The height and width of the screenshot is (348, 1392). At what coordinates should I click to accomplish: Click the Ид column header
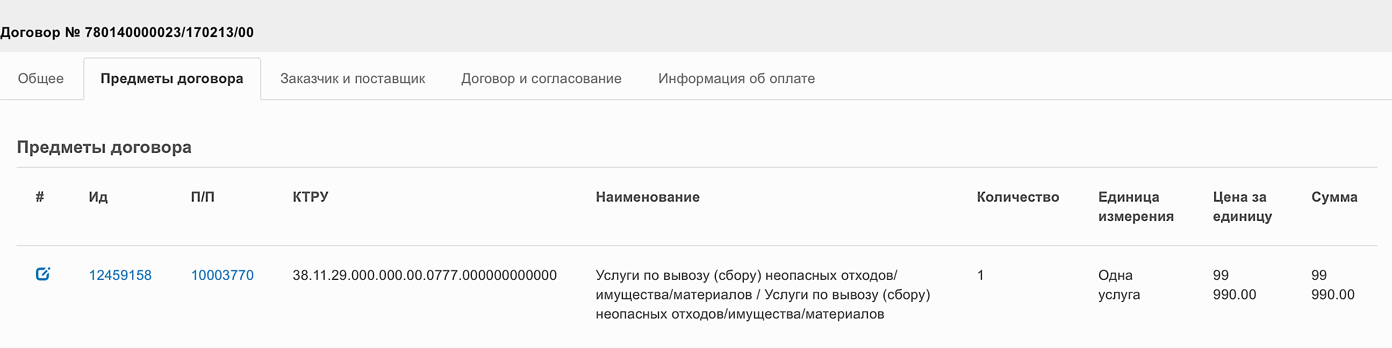[98, 197]
